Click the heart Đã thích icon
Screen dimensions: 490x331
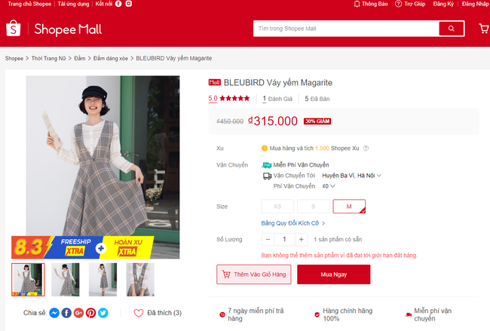(x=139, y=313)
